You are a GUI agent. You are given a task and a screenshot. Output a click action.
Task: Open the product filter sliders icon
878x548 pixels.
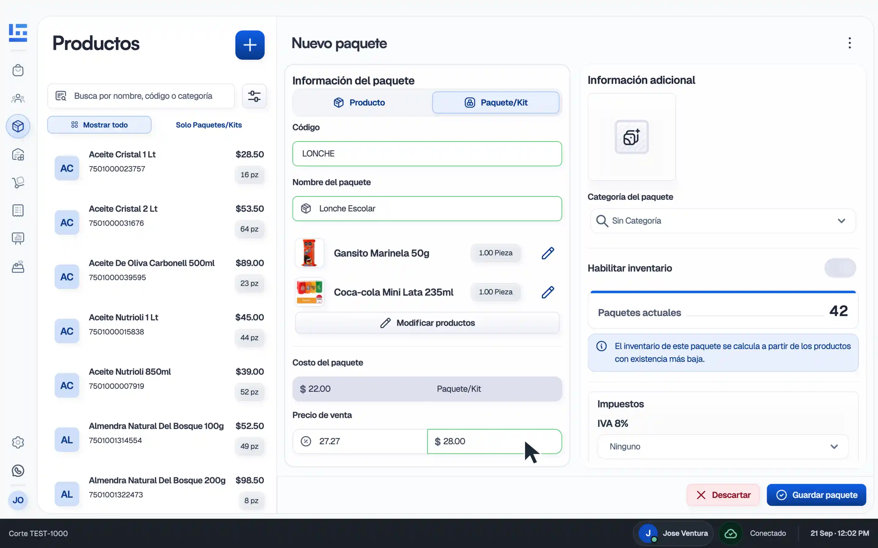tap(254, 96)
